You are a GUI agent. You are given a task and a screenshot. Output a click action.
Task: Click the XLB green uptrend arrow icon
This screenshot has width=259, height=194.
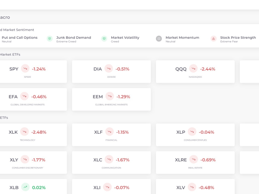[x=25, y=187]
